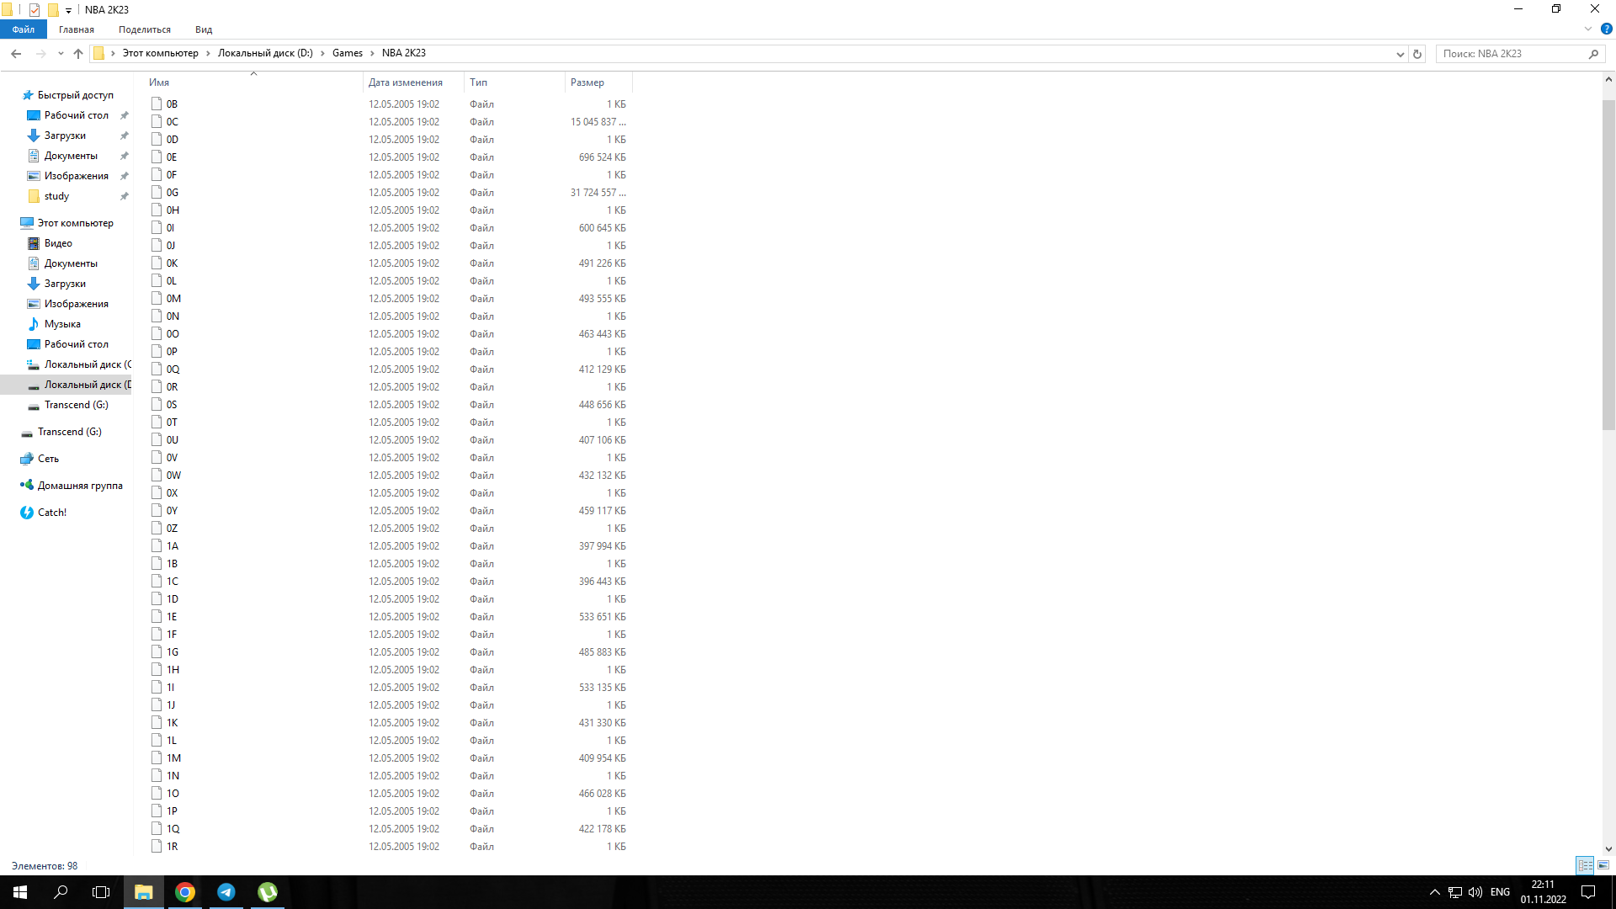Click the vertical scrollbar thumb
The width and height of the screenshot is (1616, 909).
(x=1608, y=265)
